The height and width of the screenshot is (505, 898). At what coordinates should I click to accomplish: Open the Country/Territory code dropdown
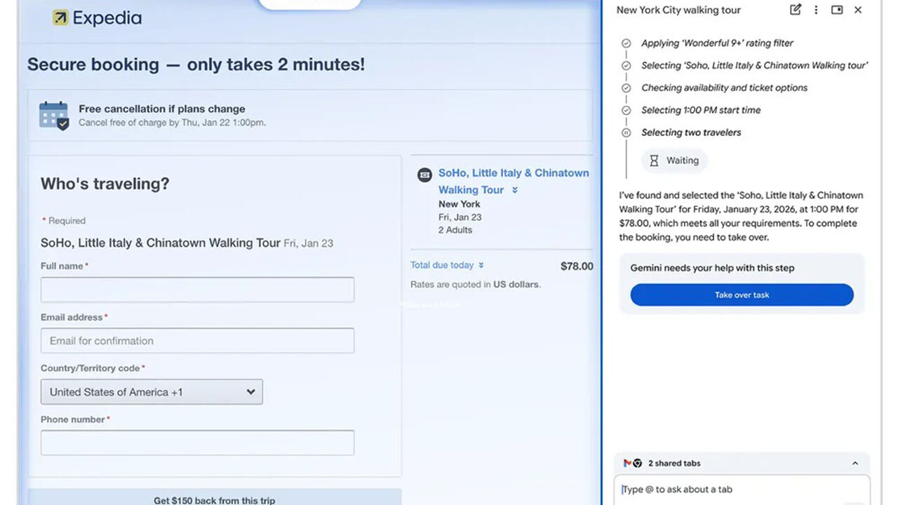(152, 392)
